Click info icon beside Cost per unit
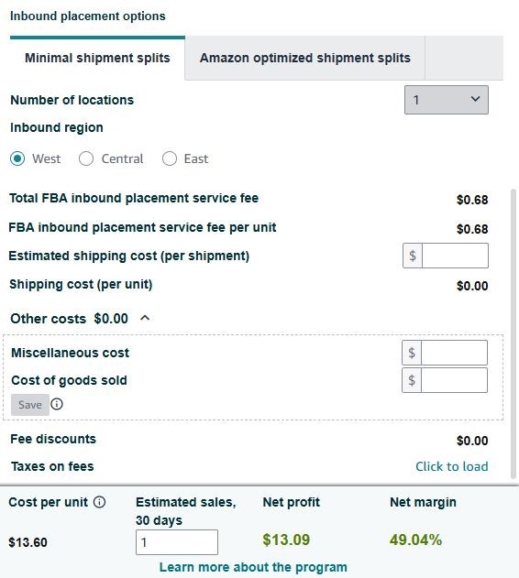This screenshot has height=578, width=519. click(99, 502)
